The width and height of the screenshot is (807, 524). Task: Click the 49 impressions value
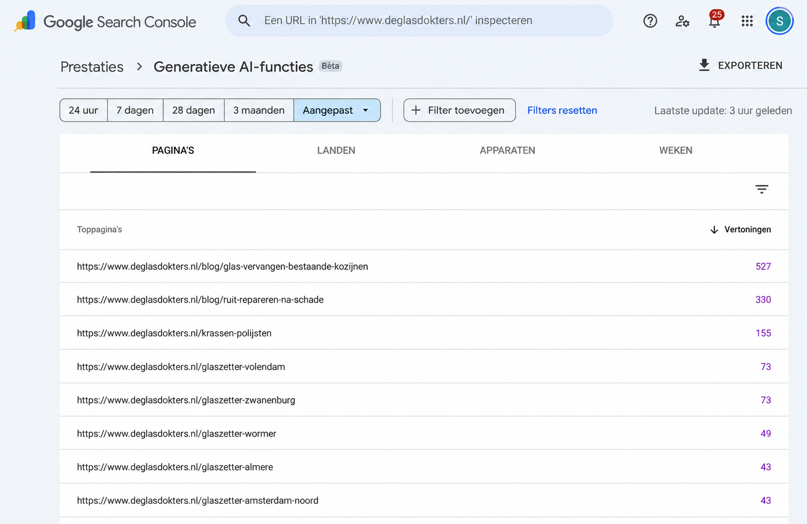tap(766, 433)
